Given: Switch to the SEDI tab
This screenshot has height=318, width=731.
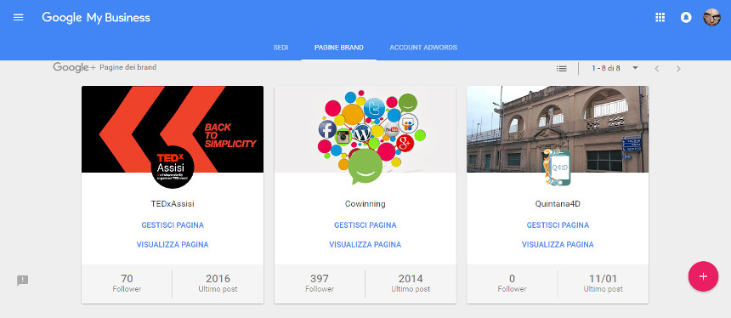Looking at the screenshot, I should (x=280, y=48).
